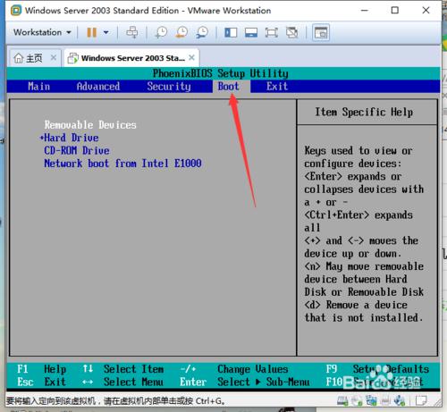The image size is (447, 412).
Task: Close the 主页 home tab
Action: (54, 57)
